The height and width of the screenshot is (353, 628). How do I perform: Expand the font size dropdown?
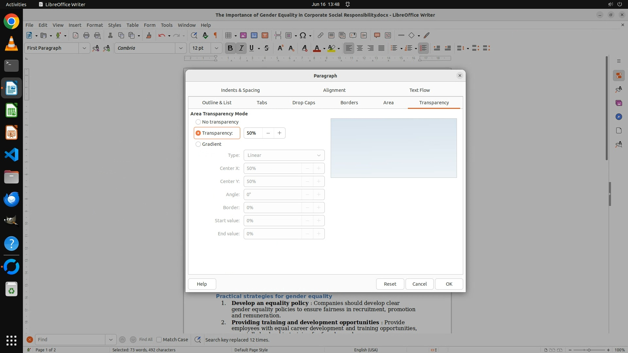click(x=216, y=48)
